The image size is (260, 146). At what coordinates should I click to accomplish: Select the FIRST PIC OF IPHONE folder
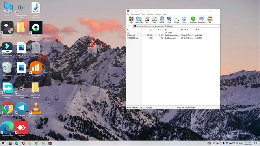36,90
